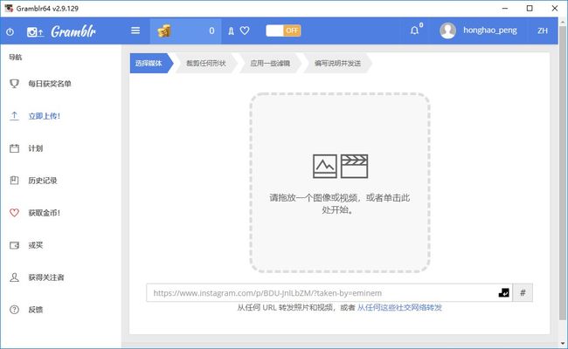Click the upload arrow icon in the sidebar
The width and height of the screenshot is (568, 349).
click(14, 116)
